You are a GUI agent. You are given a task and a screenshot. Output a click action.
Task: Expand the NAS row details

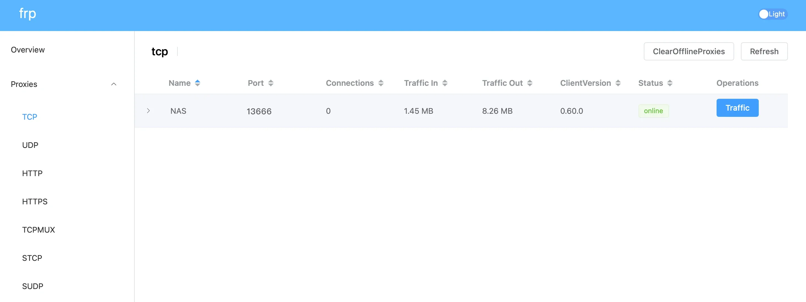click(148, 111)
